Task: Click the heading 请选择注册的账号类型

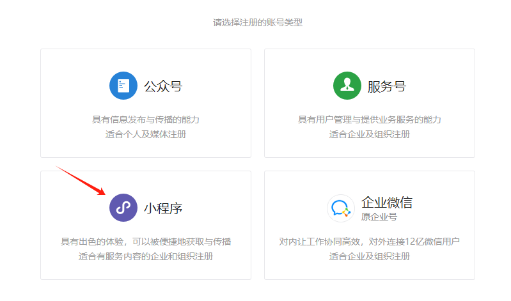Action: [x=258, y=22]
